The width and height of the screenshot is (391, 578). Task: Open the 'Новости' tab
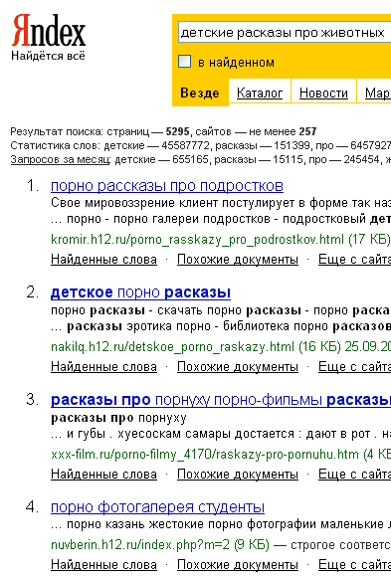pyautogui.click(x=323, y=93)
